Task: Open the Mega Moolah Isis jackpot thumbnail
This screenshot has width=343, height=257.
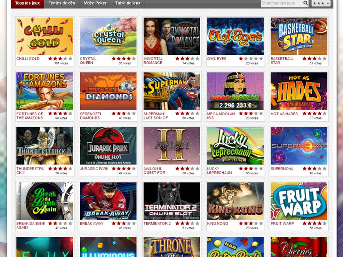Action: [235, 91]
